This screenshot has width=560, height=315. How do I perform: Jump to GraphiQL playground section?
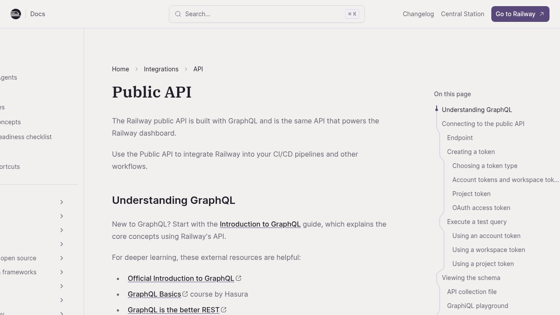coord(478,306)
